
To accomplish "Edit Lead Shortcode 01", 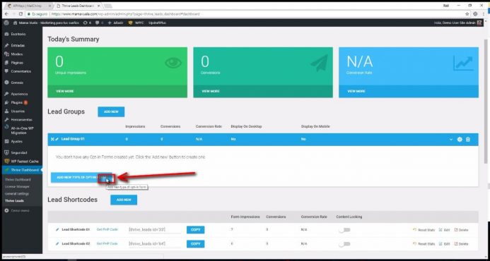I will tap(444, 230).
